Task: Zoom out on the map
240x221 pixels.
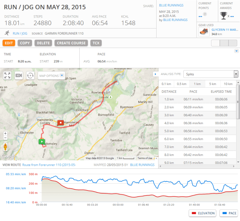Action: [5, 139]
